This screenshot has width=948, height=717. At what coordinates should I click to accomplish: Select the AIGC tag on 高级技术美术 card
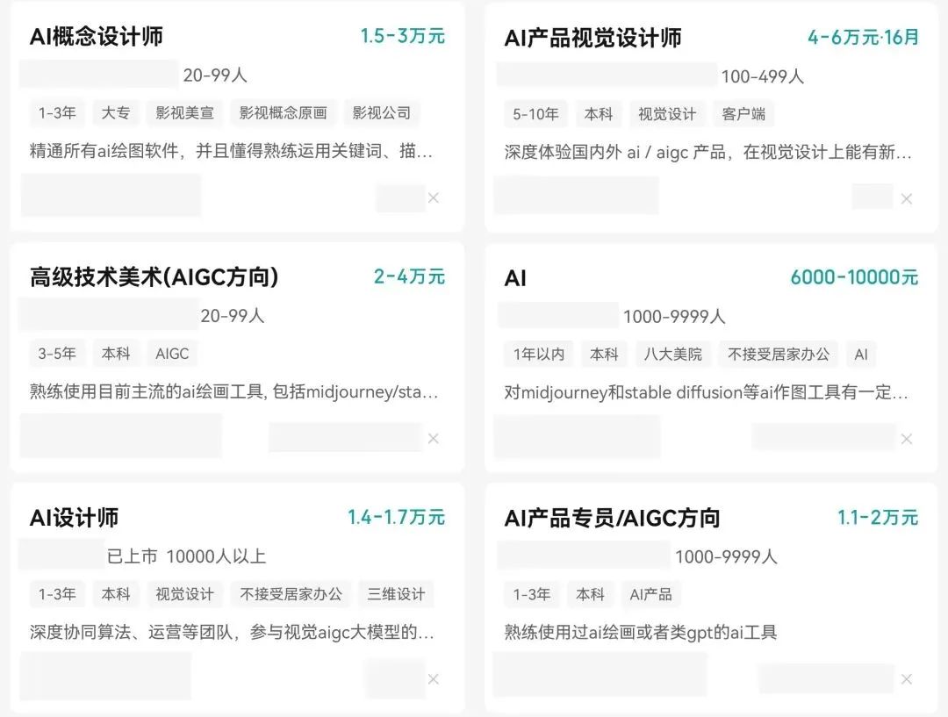tap(173, 354)
